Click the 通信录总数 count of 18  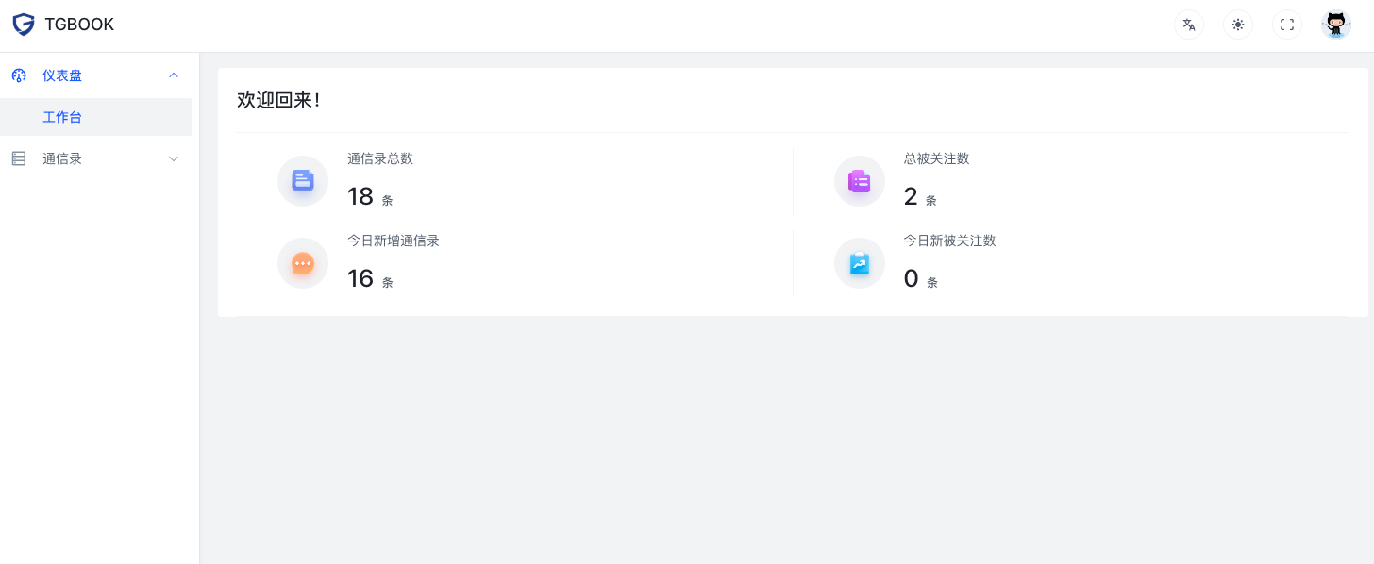(x=360, y=196)
